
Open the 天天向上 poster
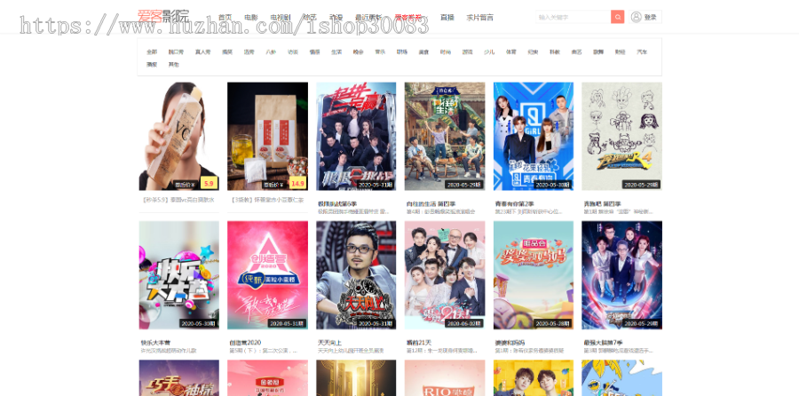coord(356,275)
